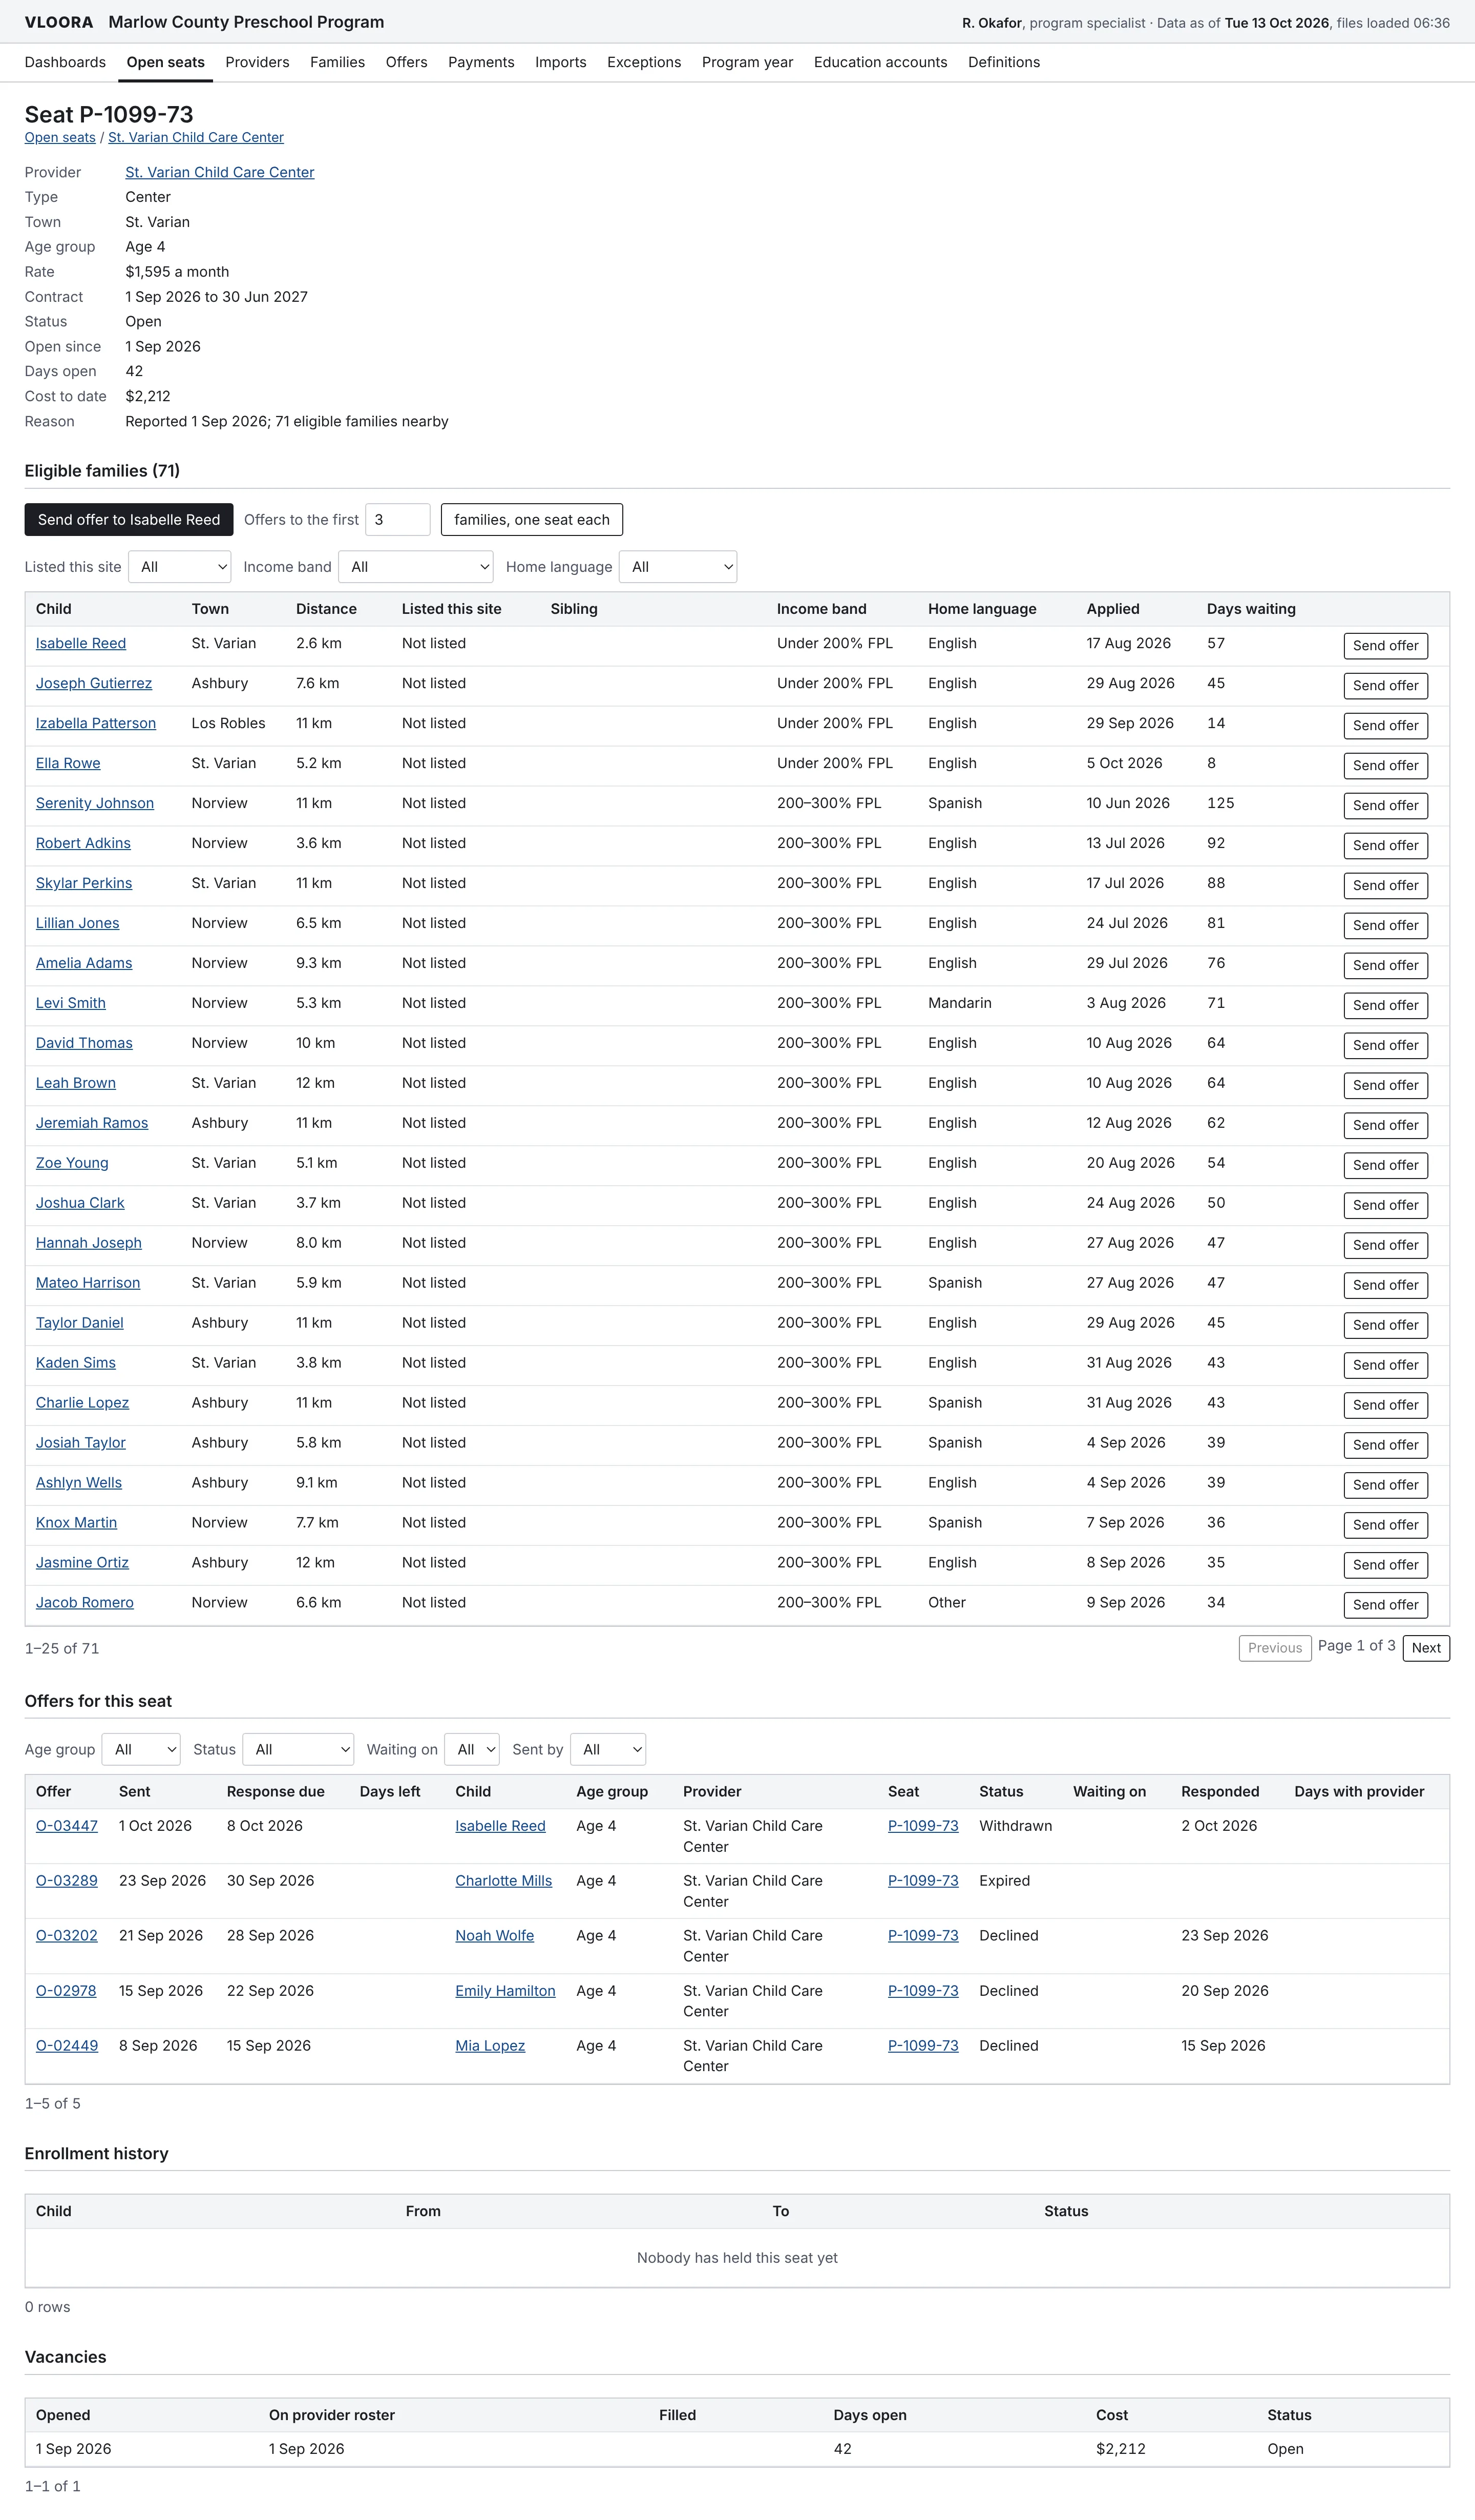Switch to the Providers tab

click(258, 62)
